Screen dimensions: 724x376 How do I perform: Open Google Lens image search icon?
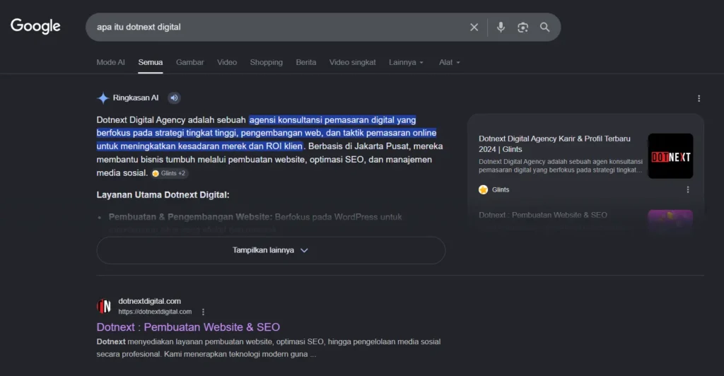(x=522, y=28)
